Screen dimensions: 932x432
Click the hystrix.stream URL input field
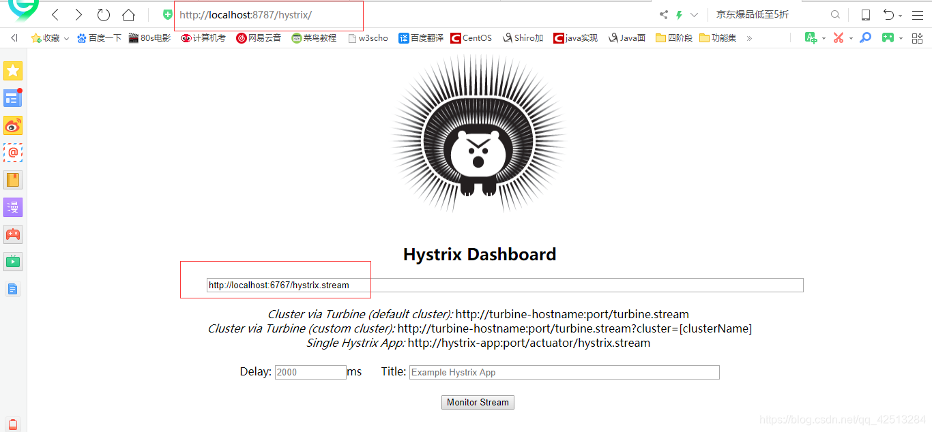click(x=505, y=286)
